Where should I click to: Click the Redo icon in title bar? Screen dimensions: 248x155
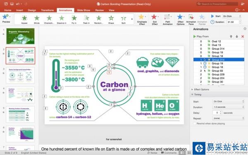(x=26, y=4)
